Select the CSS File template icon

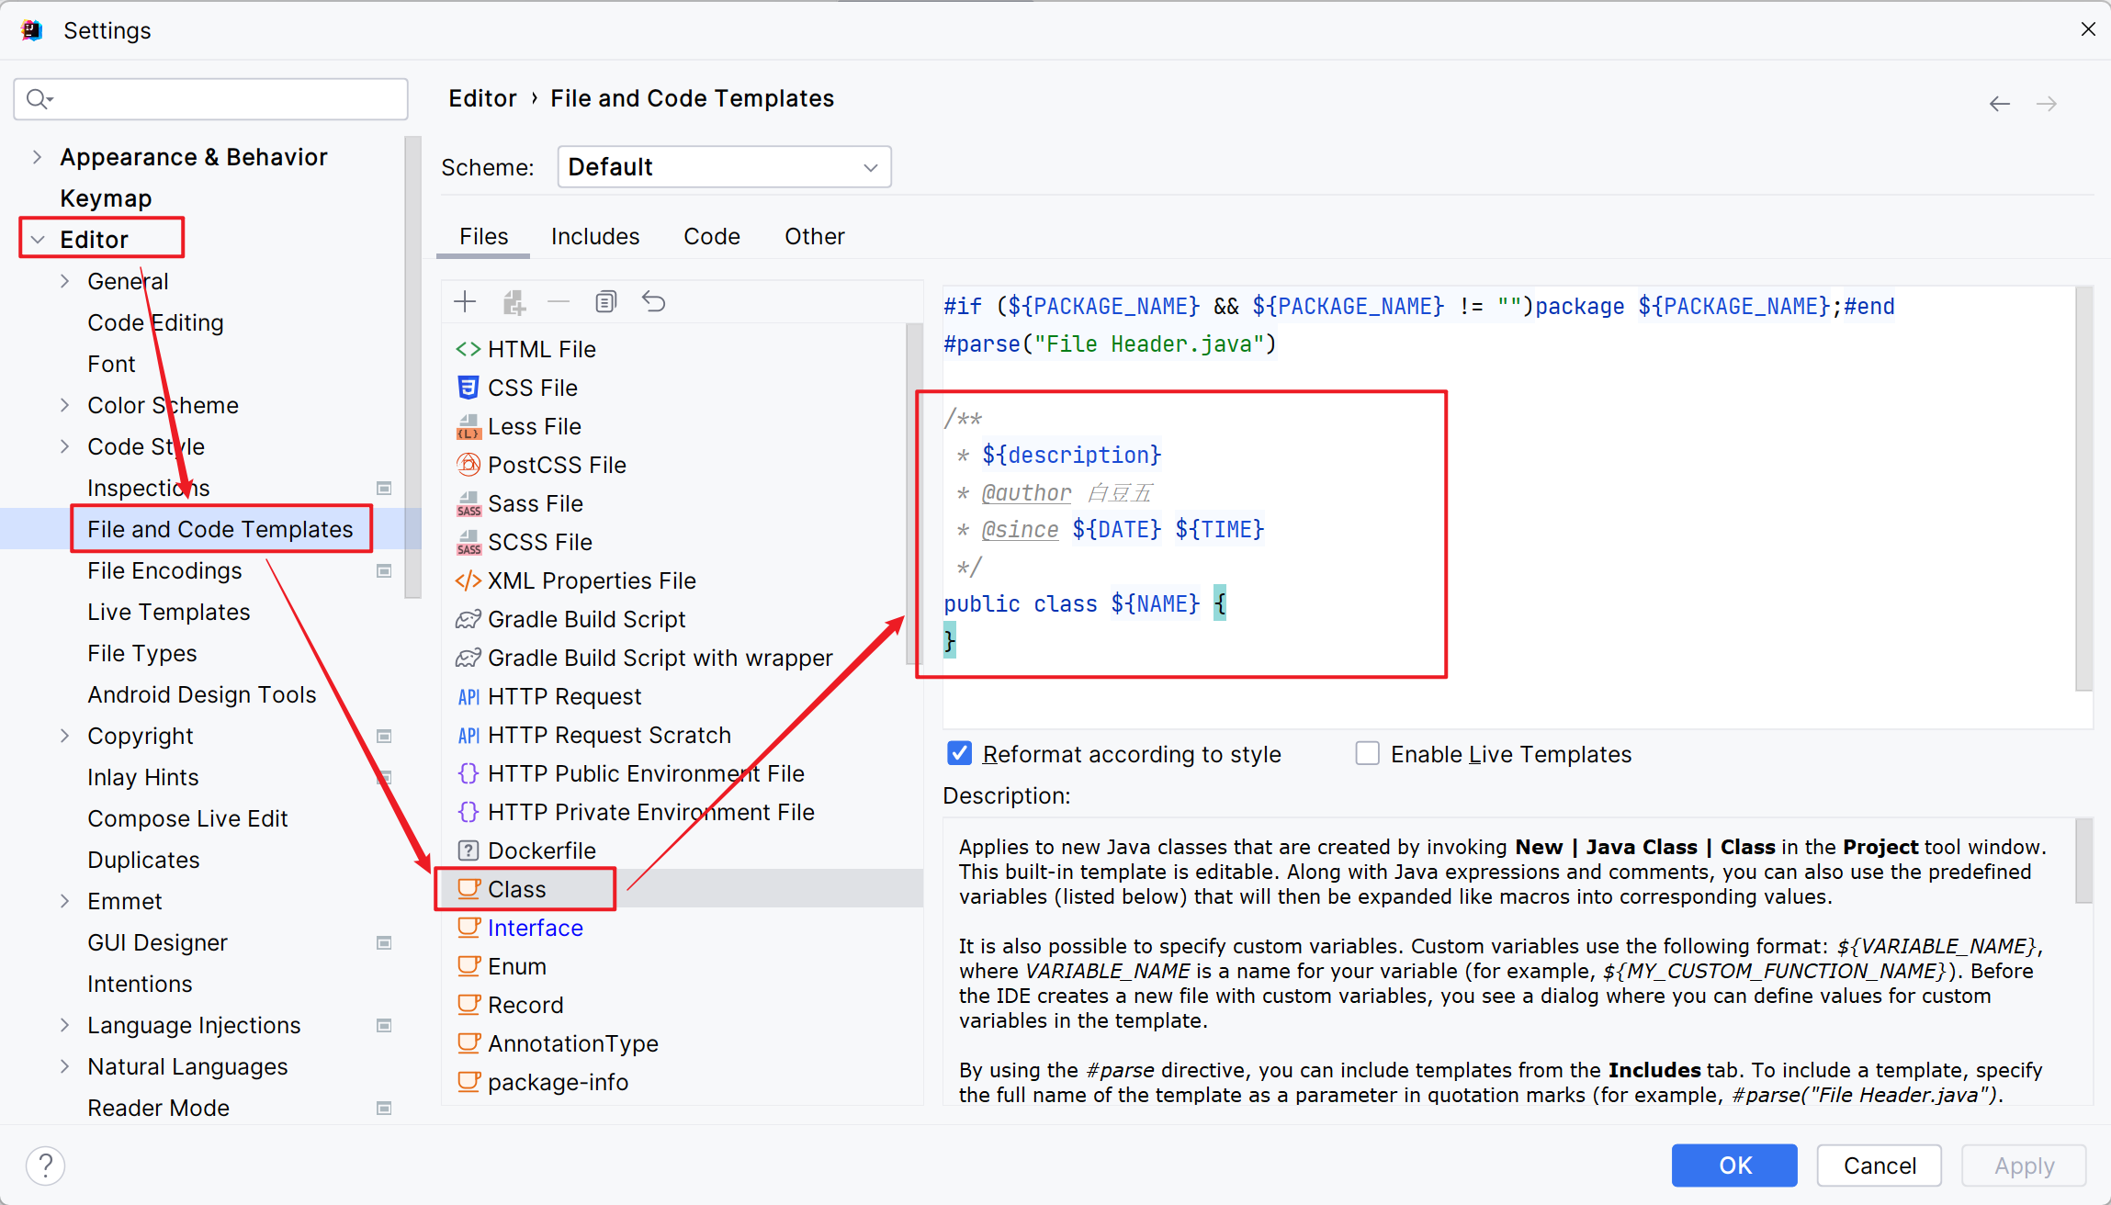468,388
